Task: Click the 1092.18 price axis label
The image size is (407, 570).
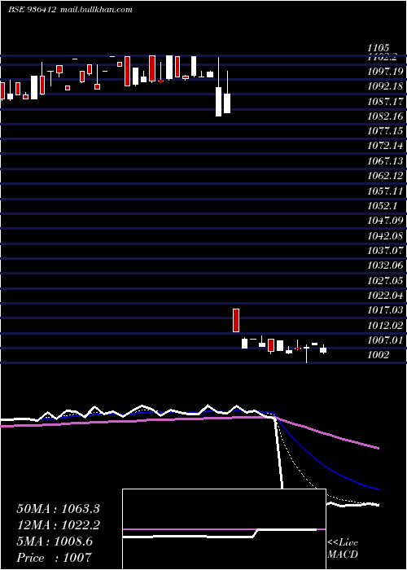Action: pos(386,86)
